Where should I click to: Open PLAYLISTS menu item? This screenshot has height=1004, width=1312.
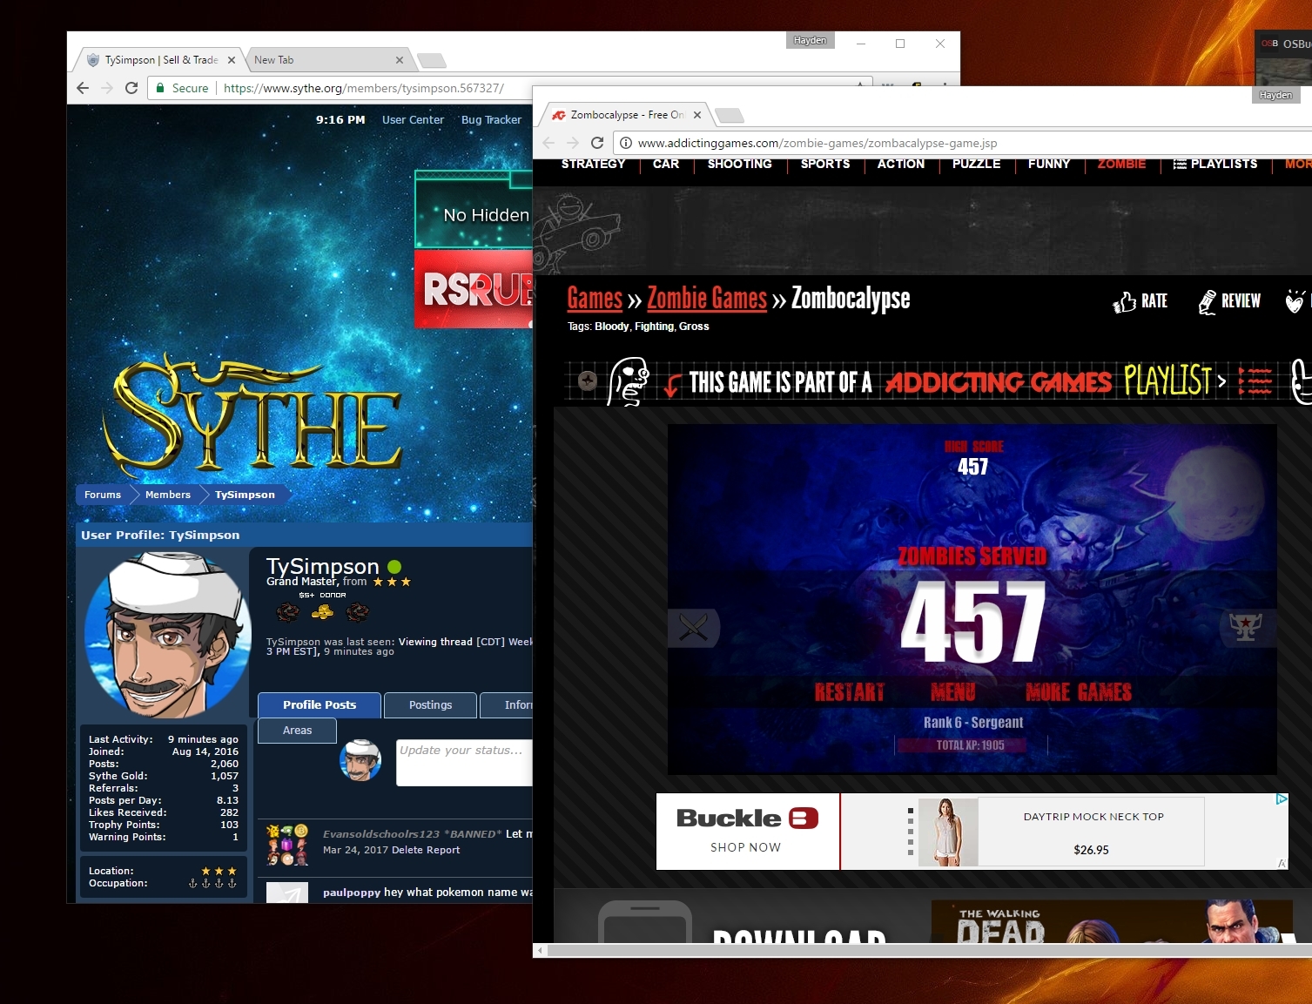1215,164
